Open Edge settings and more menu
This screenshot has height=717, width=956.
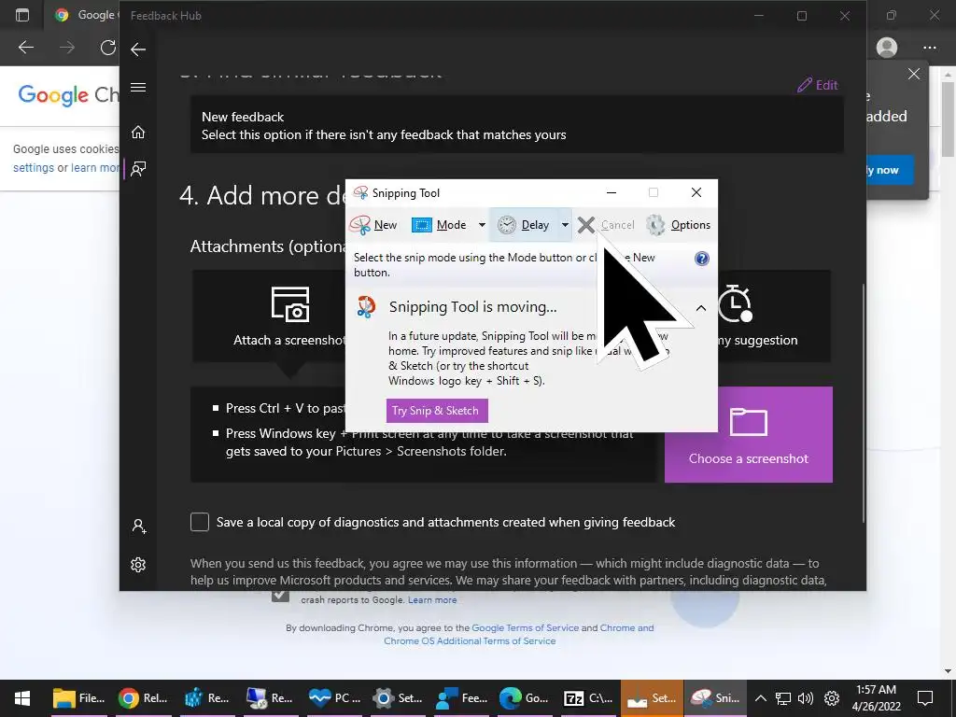(929, 47)
